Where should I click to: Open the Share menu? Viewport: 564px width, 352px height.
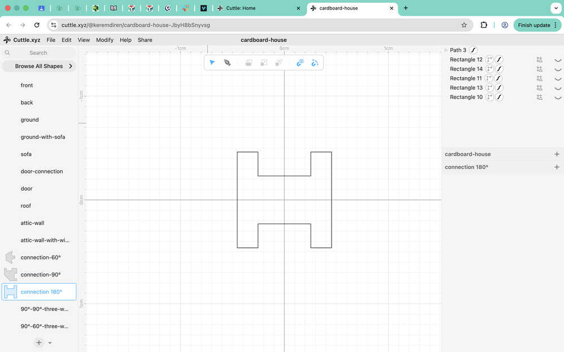145,40
